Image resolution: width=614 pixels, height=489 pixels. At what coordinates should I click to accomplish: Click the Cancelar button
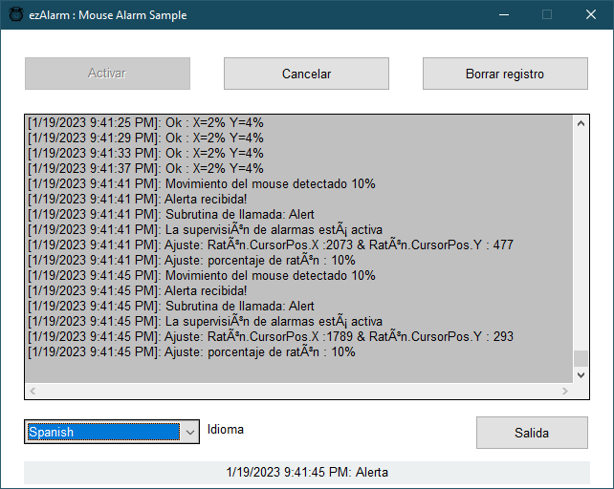(x=306, y=74)
